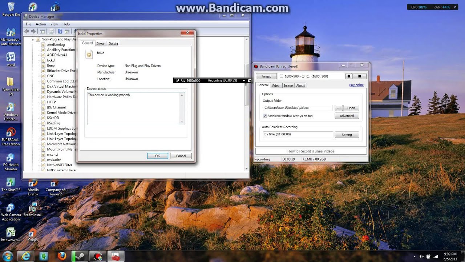This screenshot has width=465, height=262.
Task: Click output folder path field
Action: point(298,108)
